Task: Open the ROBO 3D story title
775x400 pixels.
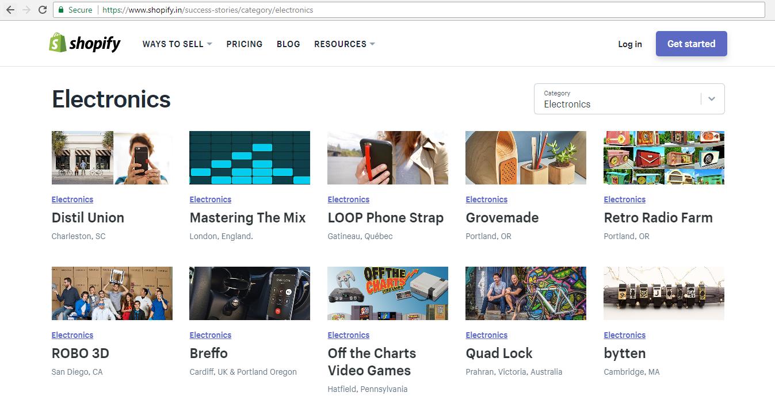Action: tap(81, 353)
